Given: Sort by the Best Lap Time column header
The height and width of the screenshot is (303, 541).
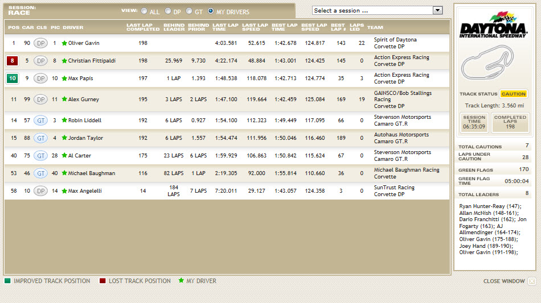Looking at the screenshot, I should point(284,27).
